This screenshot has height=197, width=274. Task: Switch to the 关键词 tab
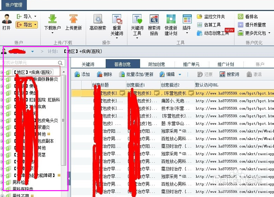click(x=88, y=64)
